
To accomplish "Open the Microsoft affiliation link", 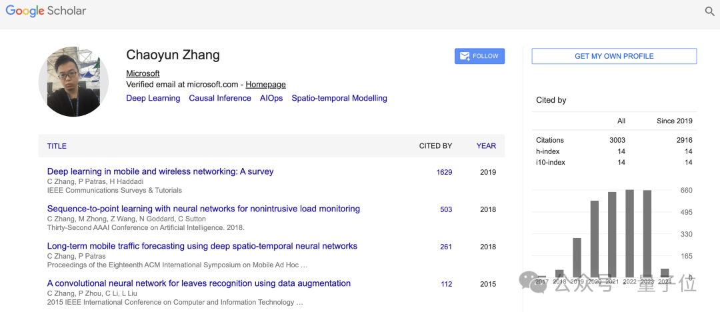I will click(x=143, y=73).
